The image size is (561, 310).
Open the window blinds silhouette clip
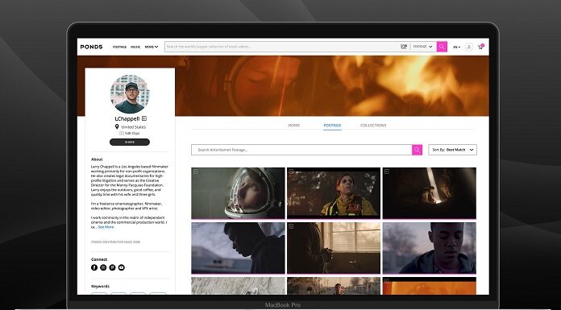334,248
